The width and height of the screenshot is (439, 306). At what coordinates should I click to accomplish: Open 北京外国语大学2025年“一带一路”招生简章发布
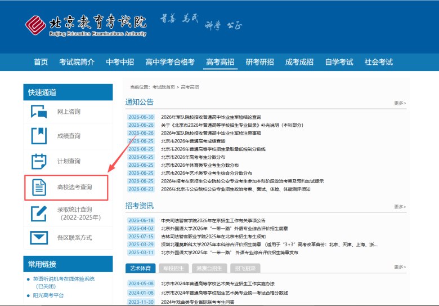[x=230, y=252]
